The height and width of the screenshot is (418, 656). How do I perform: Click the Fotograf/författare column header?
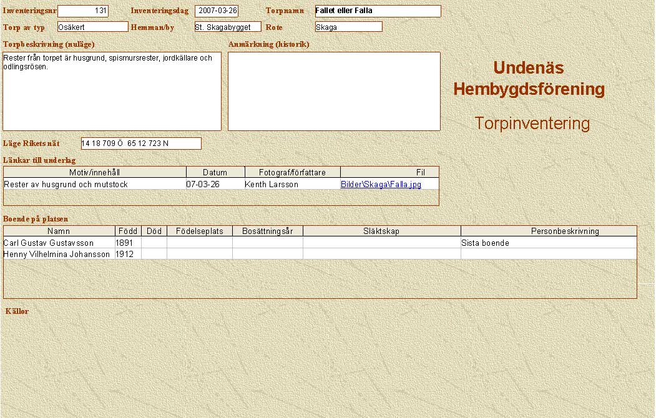[x=291, y=172]
